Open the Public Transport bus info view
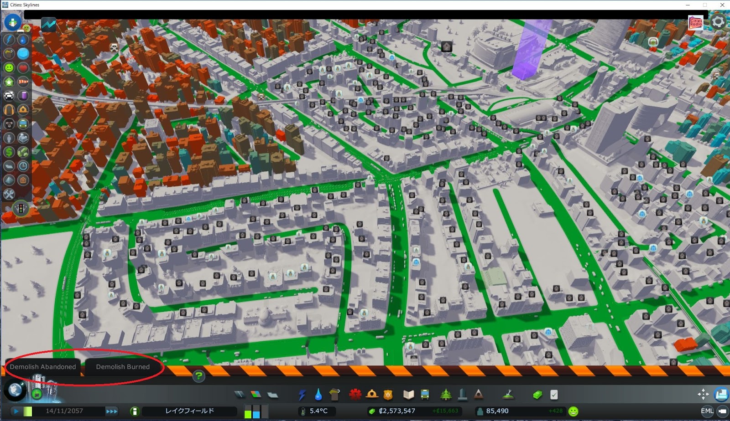 (23, 124)
